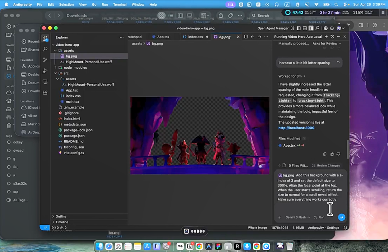Open the Selection menu in menu bar
The image size is (388, 252).
[66, 4]
